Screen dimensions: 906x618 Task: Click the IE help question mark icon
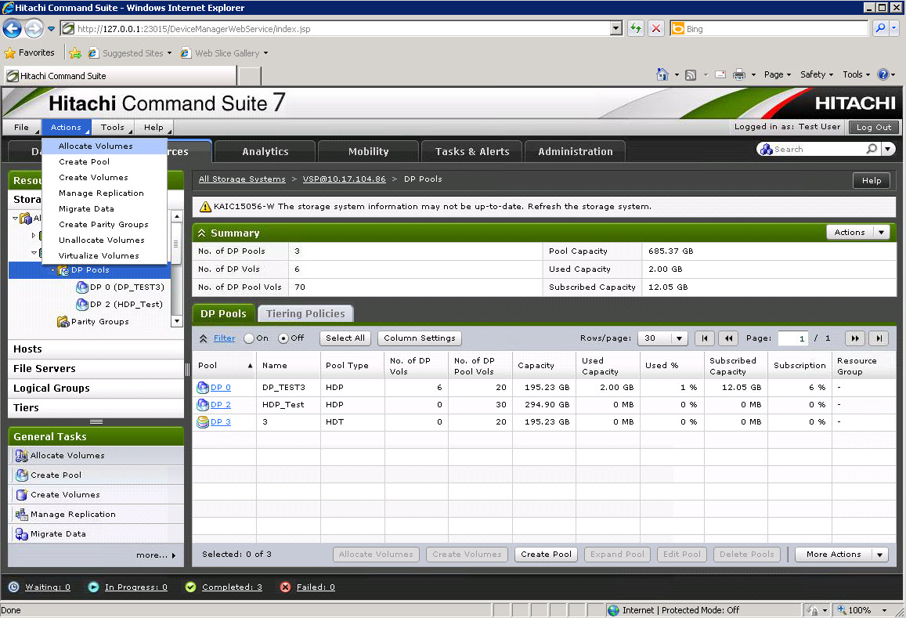[883, 74]
